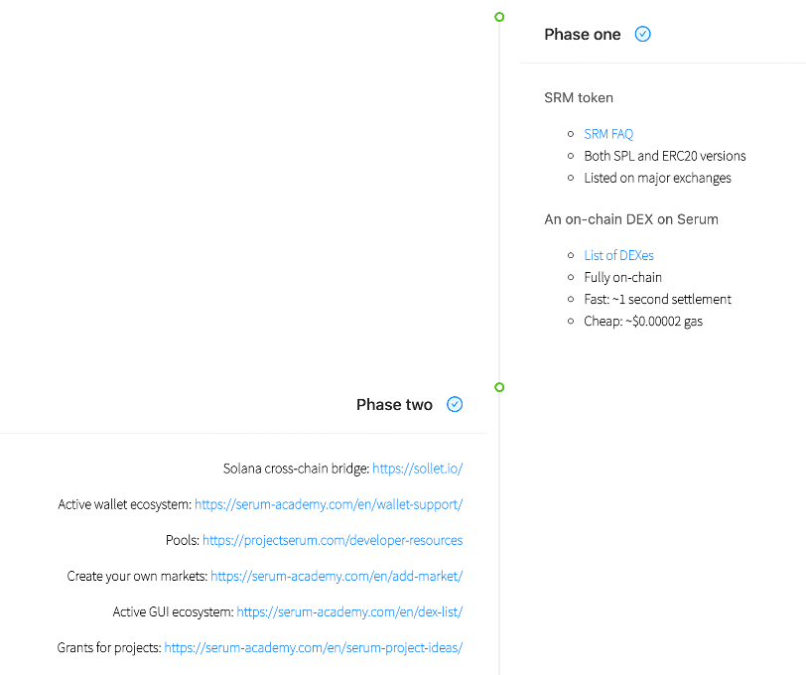The height and width of the screenshot is (675, 806).
Task: Click the An on-chain DEX on Serum subheading
Action: (631, 219)
